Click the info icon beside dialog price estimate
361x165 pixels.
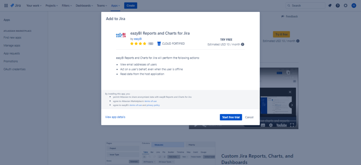point(243,44)
